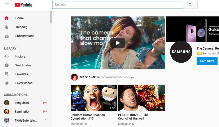Click the 4:53 duration label
The image size is (219, 127).
tap(112, 108)
